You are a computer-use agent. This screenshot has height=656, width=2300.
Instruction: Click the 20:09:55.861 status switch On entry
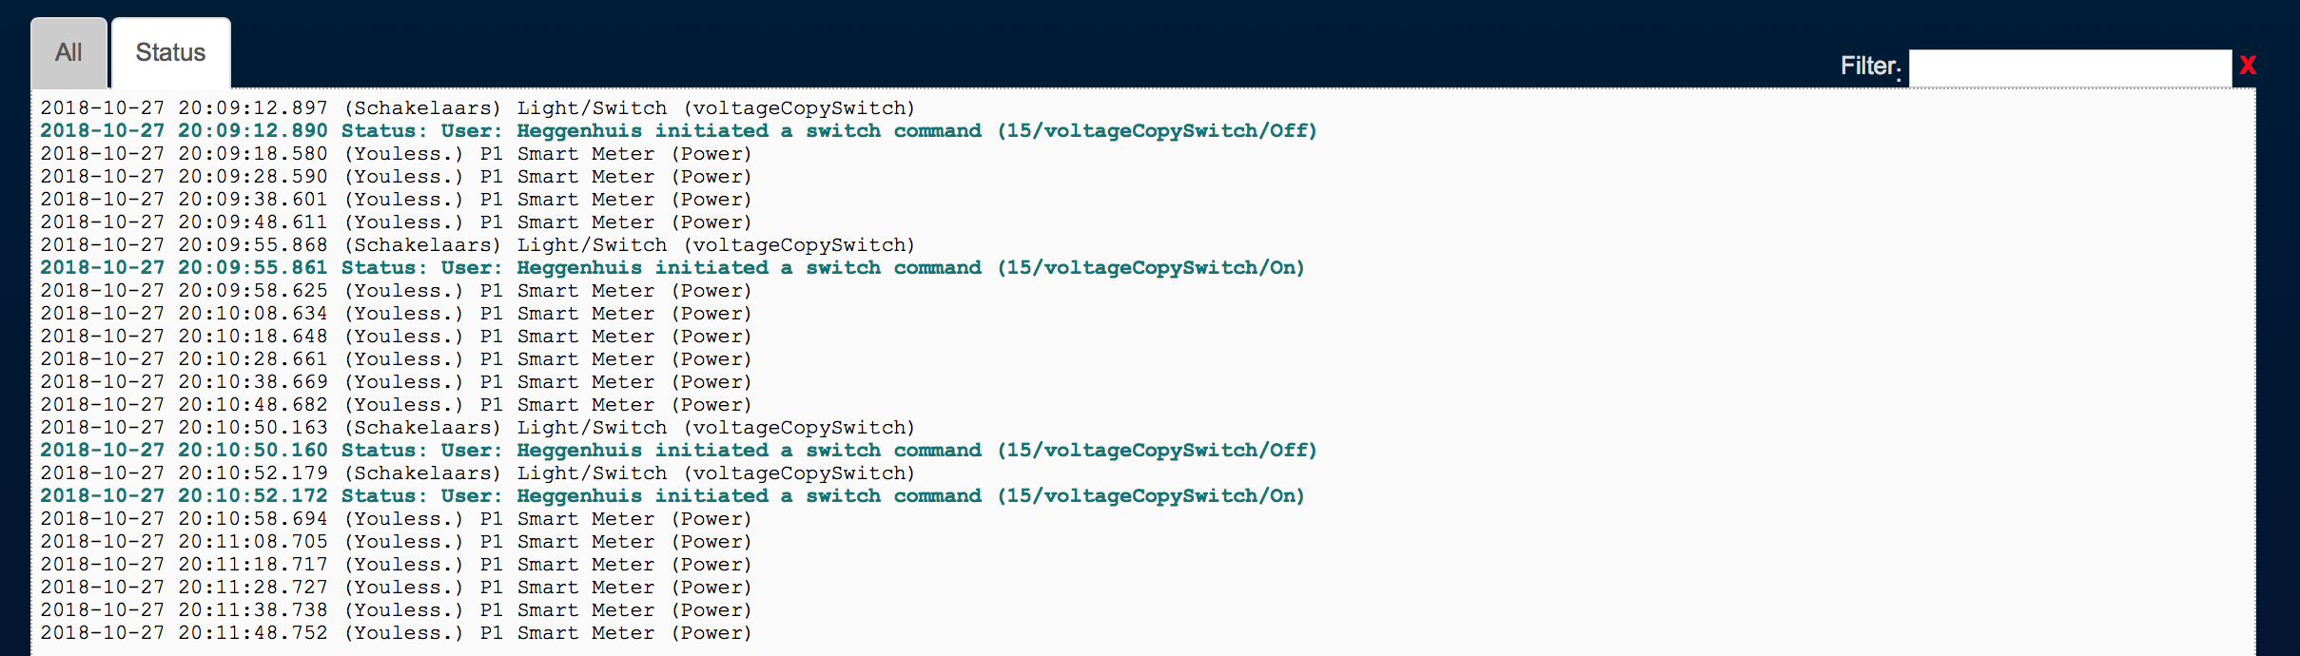click(x=672, y=268)
